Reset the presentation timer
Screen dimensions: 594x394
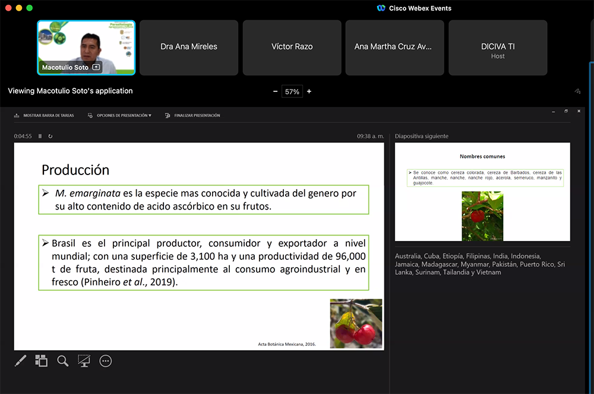50,136
